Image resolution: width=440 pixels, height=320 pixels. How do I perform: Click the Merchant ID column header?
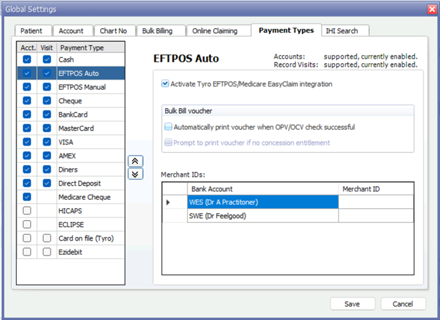(x=376, y=189)
